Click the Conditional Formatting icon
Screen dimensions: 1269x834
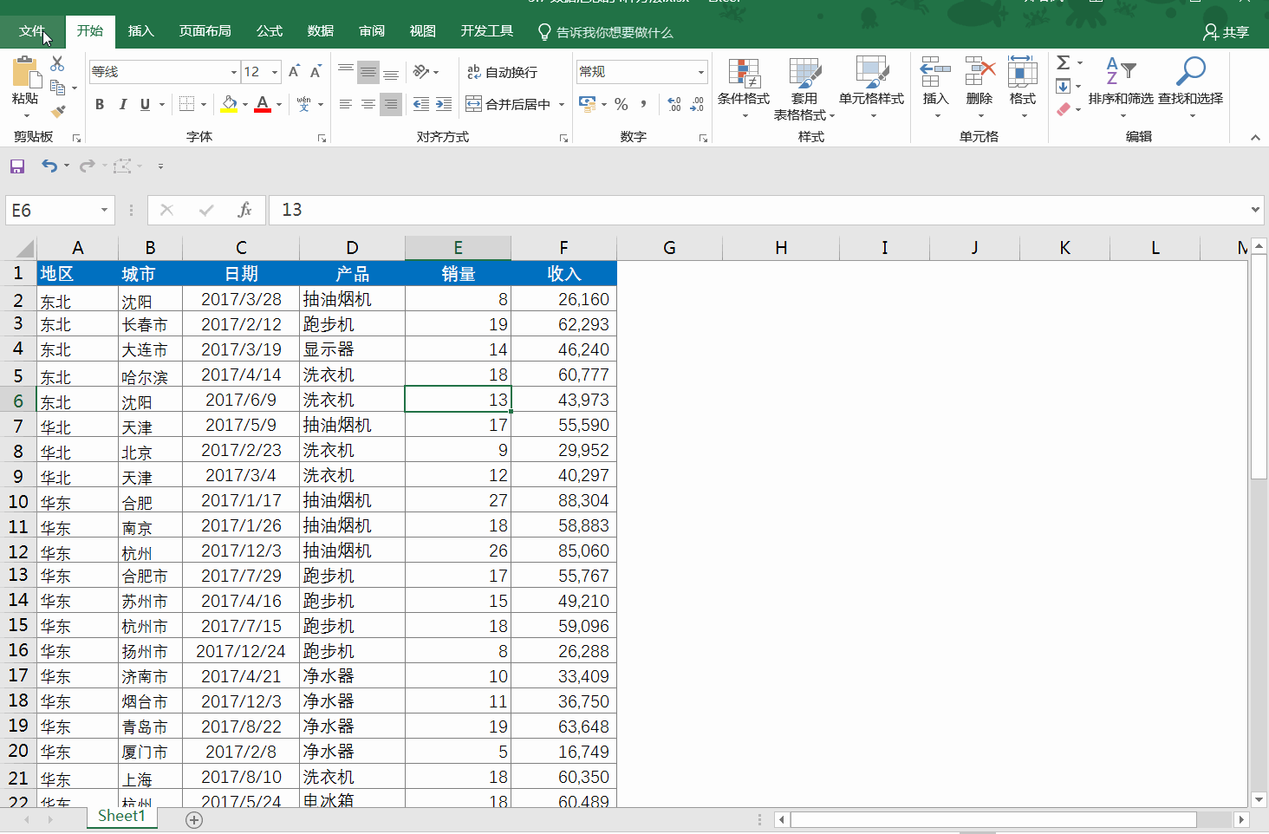pos(744,75)
